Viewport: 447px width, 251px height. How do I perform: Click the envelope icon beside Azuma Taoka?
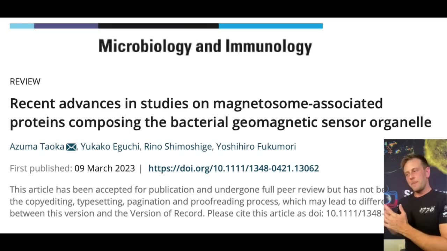tap(71, 147)
